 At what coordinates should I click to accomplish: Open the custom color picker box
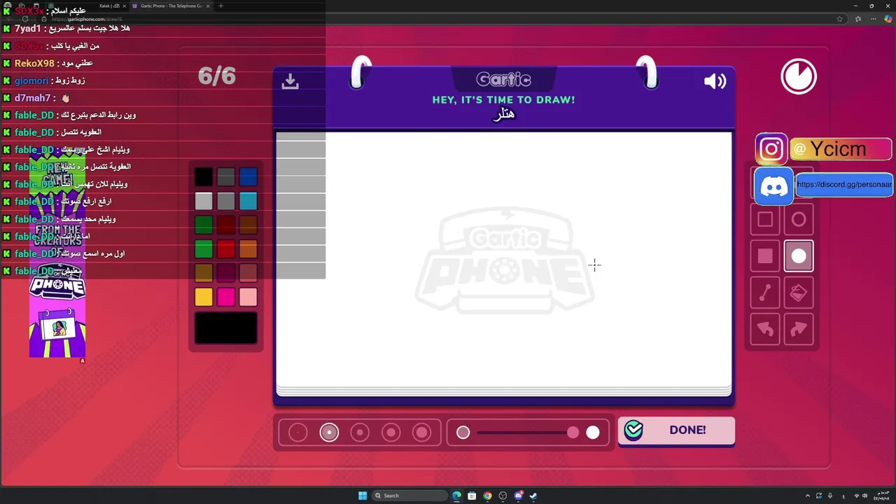[x=226, y=328]
